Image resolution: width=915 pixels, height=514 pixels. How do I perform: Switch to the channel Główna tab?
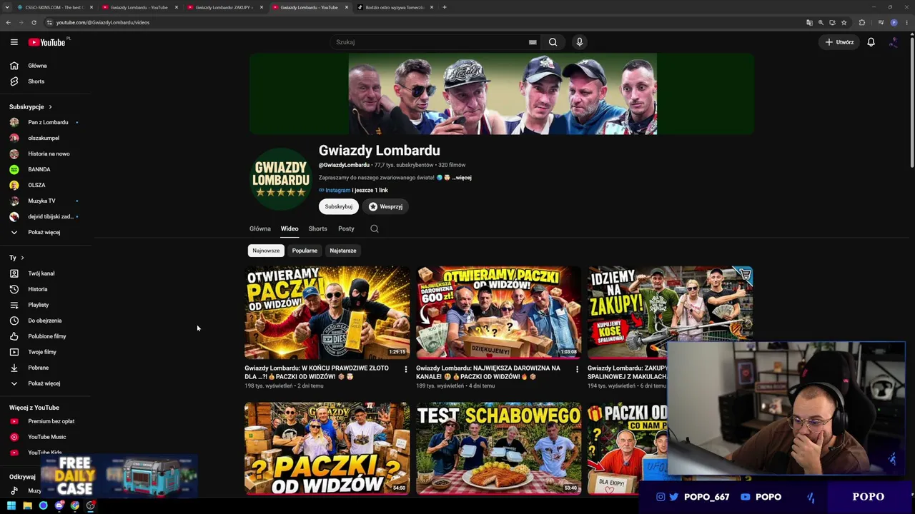coord(260,228)
